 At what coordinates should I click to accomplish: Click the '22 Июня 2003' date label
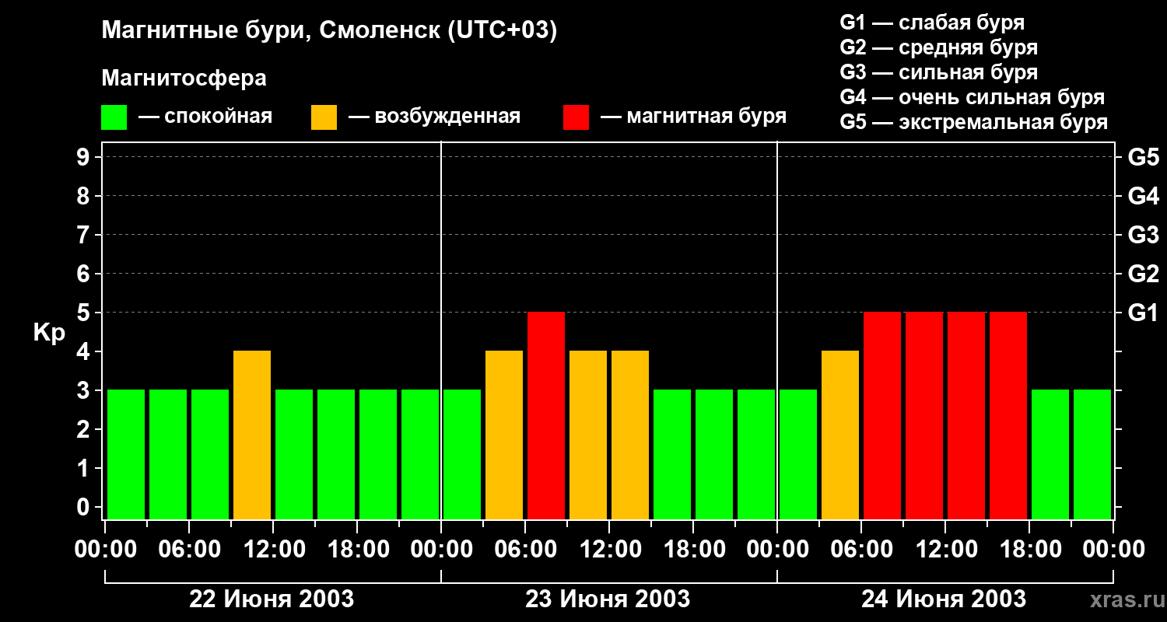click(x=272, y=599)
